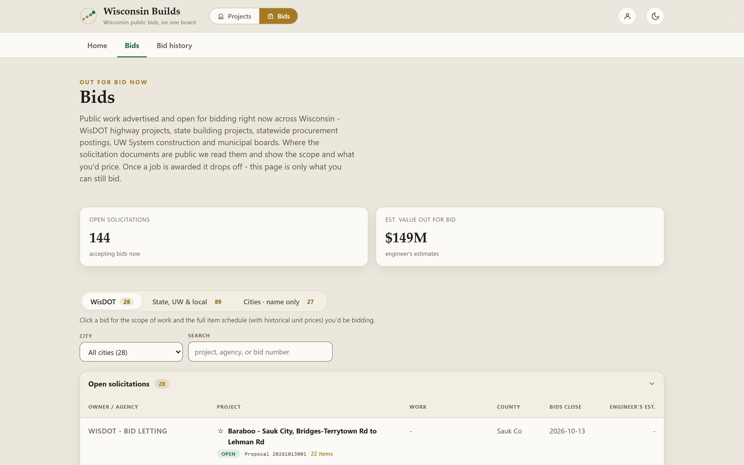Click the Owner / Agency column header
The width and height of the screenshot is (744, 465).
click(113, 407)
